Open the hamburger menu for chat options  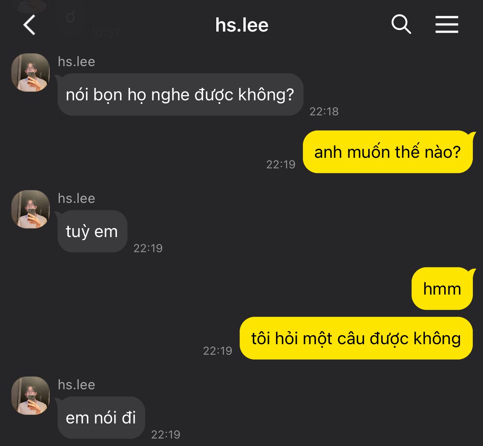coord(447,25)
